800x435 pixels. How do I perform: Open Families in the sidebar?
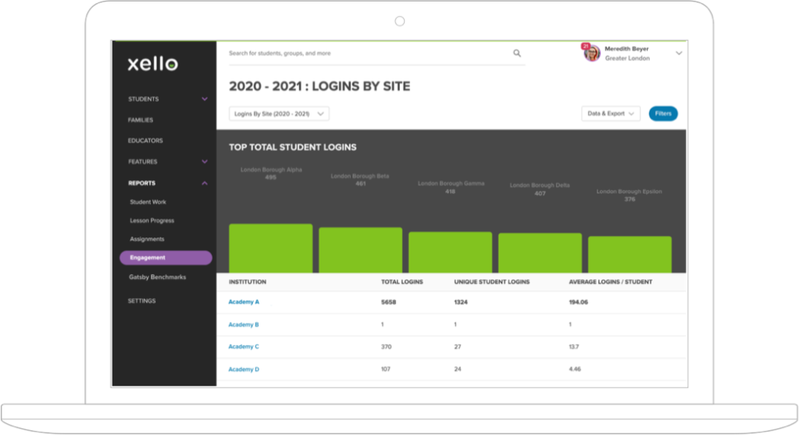pos(141,120)
